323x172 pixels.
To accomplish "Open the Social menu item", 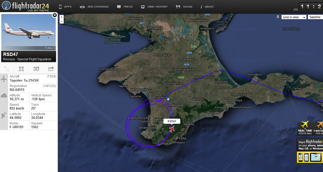I will coord(184,7).
